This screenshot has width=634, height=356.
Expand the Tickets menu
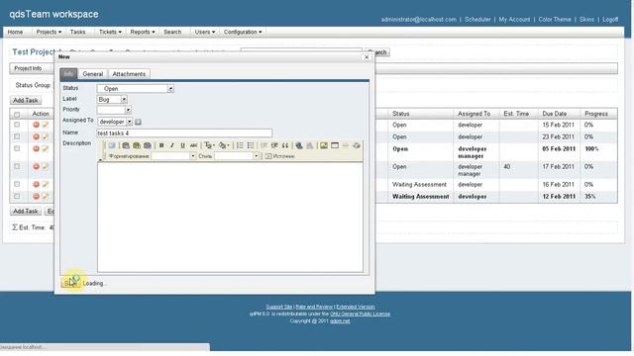110,32
